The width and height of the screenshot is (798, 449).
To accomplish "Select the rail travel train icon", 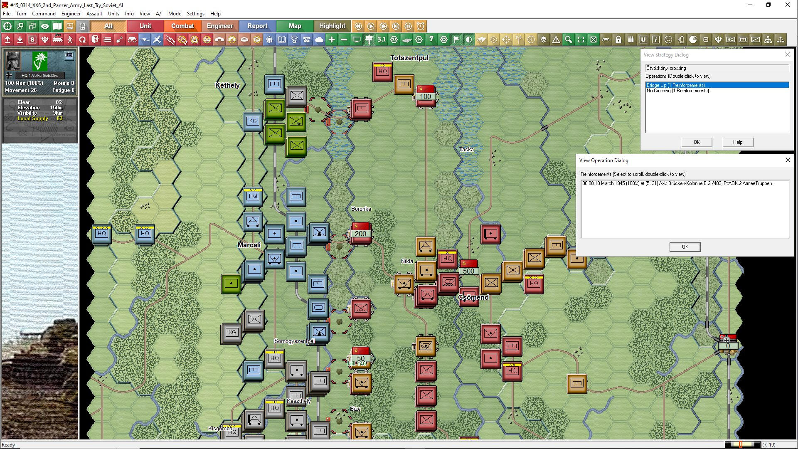I will click(x=58, y=39).
